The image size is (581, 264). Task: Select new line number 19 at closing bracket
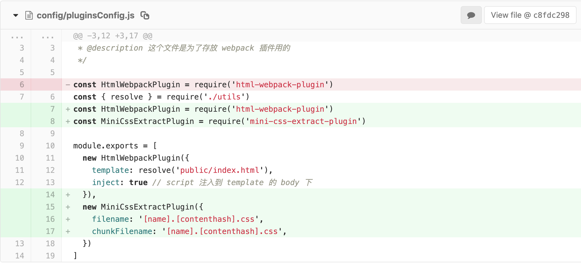pos(50,256)
